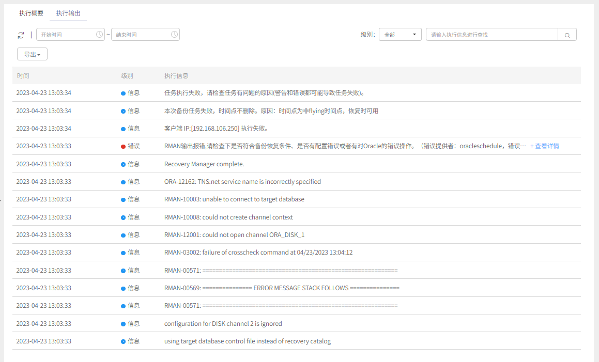
Task: Click configuration for DISK channel 2 text
Action: (x=223, y=323)
